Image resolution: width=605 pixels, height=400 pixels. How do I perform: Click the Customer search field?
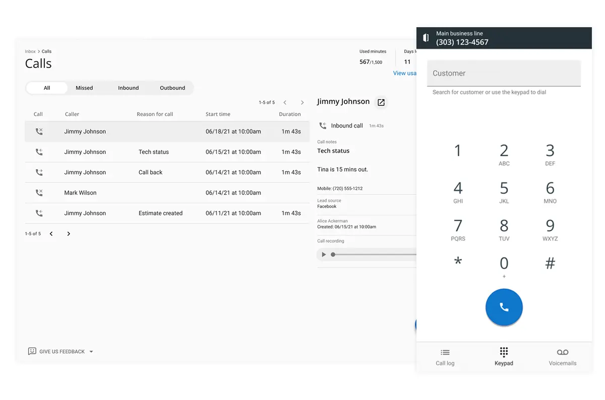(504, 73)
